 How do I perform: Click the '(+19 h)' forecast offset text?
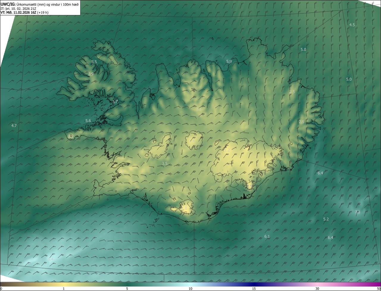[43, 12]
